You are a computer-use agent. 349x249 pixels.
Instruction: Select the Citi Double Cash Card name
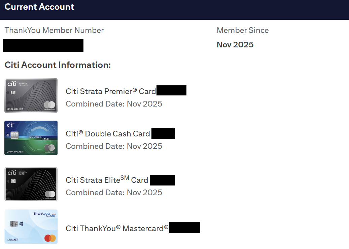108,134
